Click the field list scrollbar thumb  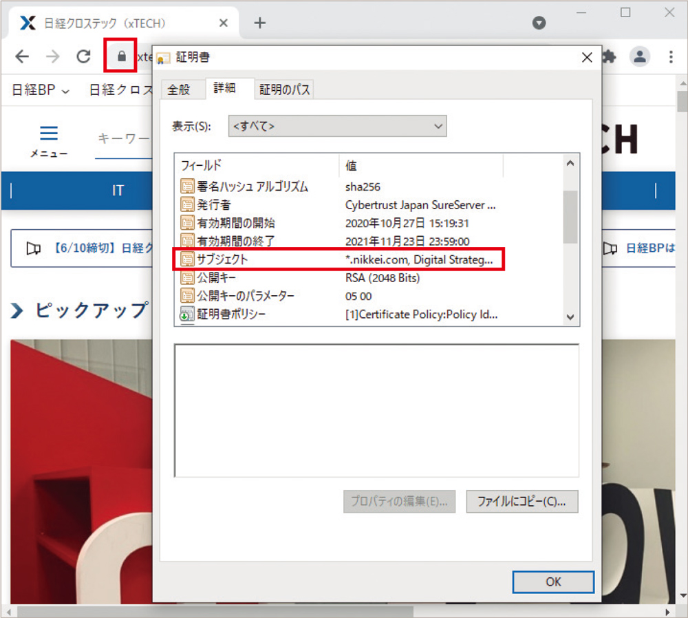coord(570,216)
